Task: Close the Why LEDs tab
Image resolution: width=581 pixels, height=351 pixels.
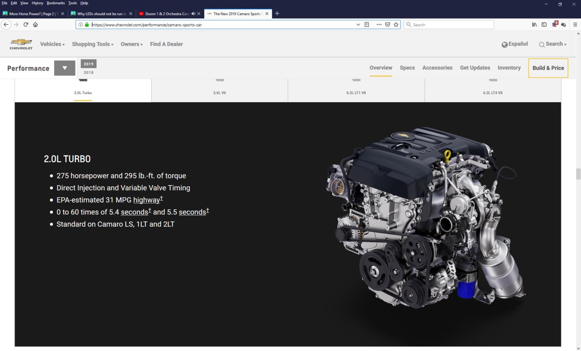Action: point(131,14)
